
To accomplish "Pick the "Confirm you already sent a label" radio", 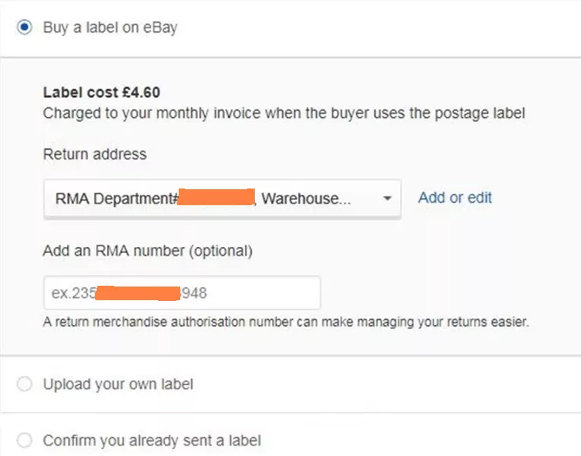I will click(x=25, y=441).
